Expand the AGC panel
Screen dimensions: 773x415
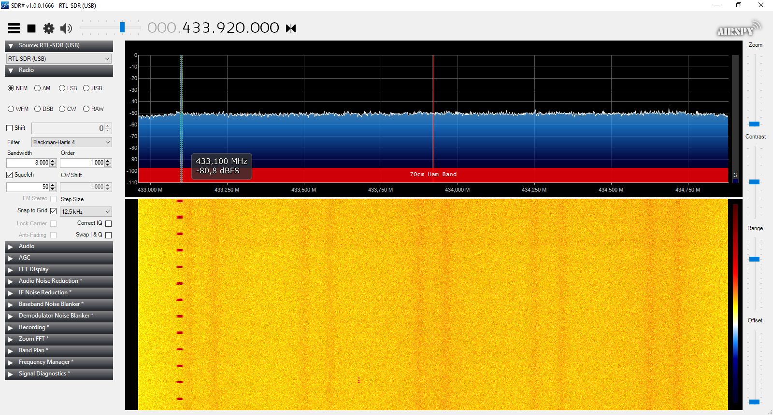[59, 258]
